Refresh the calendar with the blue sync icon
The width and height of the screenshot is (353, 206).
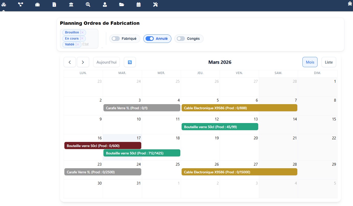(130, 62)
